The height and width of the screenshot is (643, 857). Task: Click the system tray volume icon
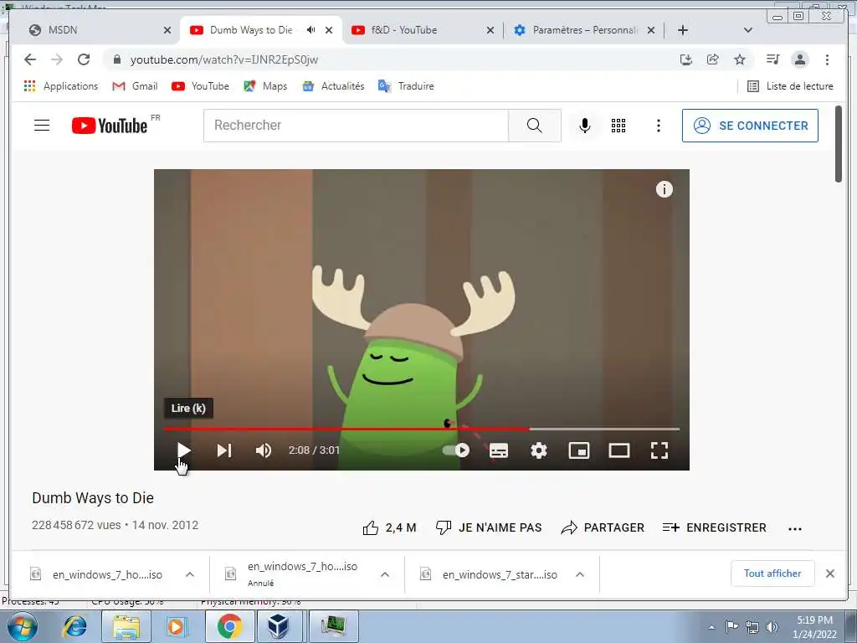coord(772,627)
